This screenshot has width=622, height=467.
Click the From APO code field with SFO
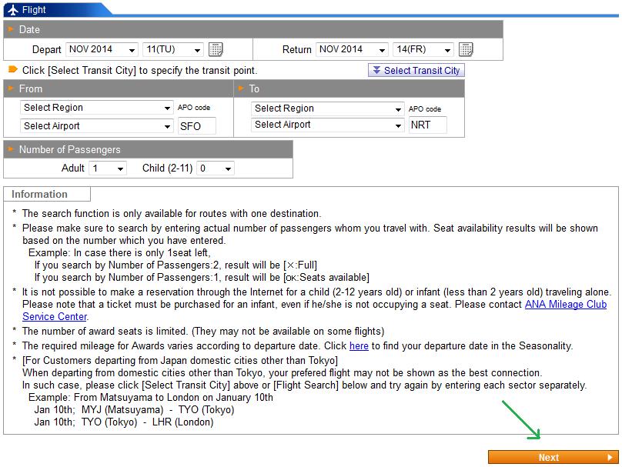click(196, 126)
